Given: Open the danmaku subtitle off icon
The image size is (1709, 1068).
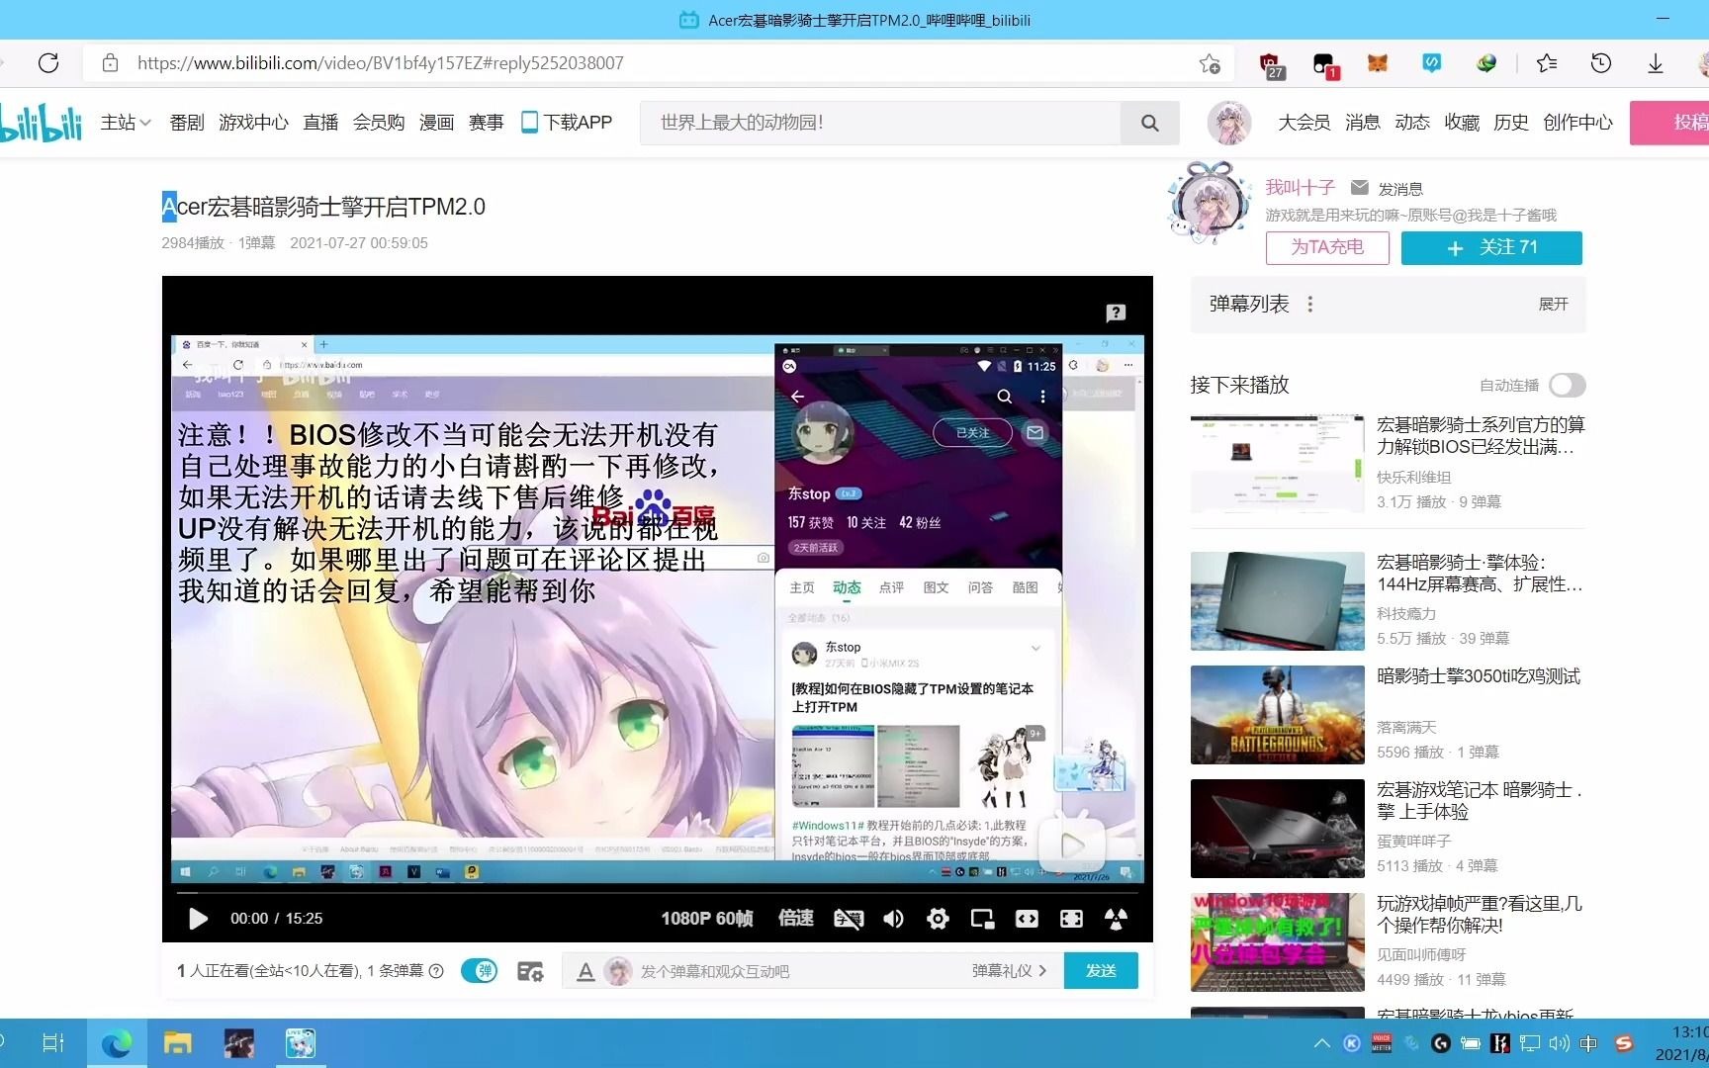Looking at the screenshot, I should (849, 919).
